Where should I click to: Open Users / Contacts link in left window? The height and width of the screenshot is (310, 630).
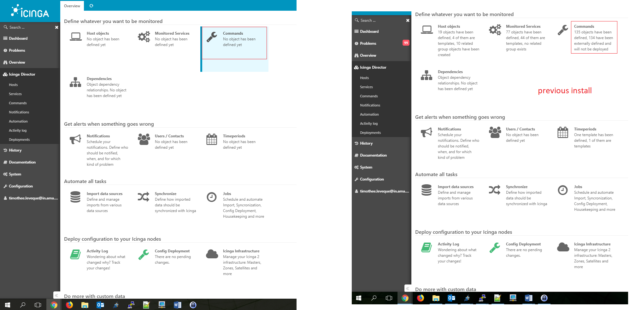pos(169,136)
